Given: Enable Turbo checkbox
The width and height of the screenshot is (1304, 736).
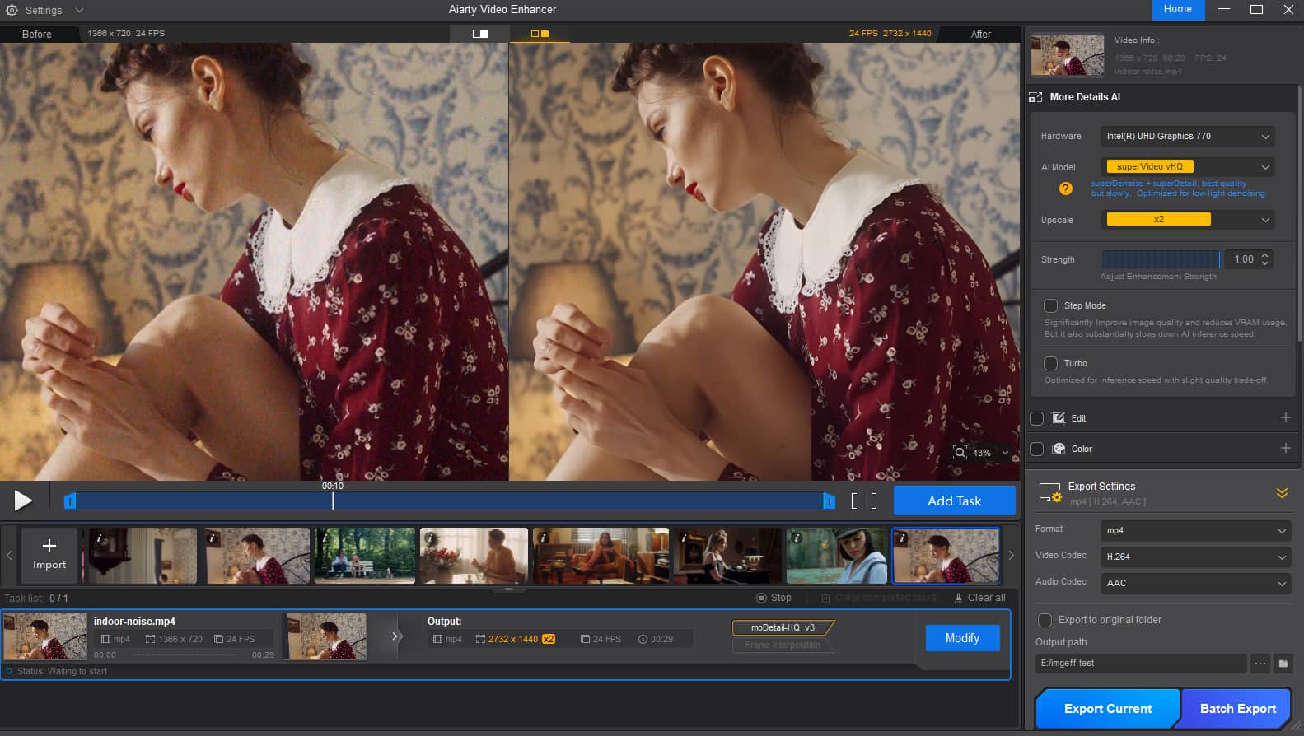Looking at the screenshot, I should pyautogui.click(x=1051, y=363).
